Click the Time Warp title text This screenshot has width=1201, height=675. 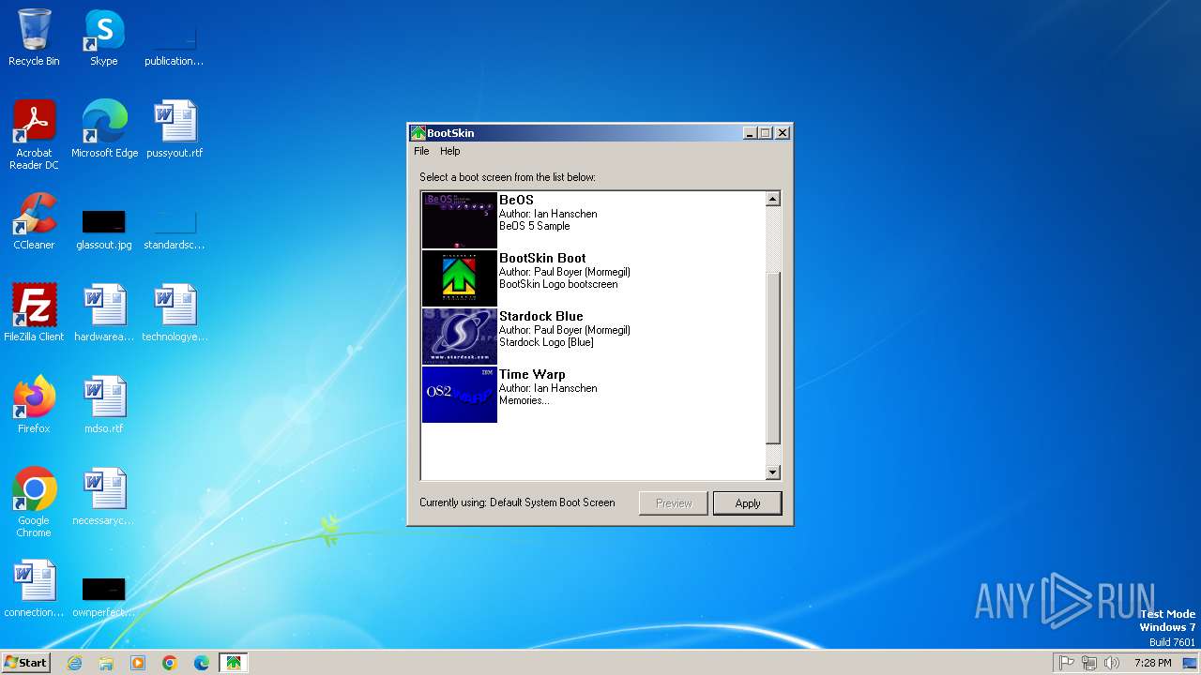pyautogui.click(x=532, y=374)
